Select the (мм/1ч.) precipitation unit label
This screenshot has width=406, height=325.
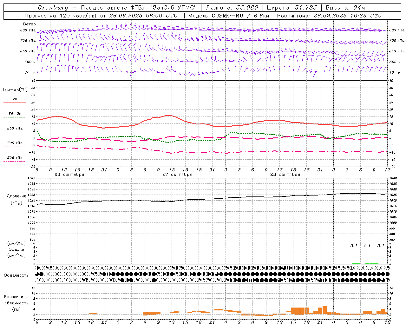click(x=16, y=255)
